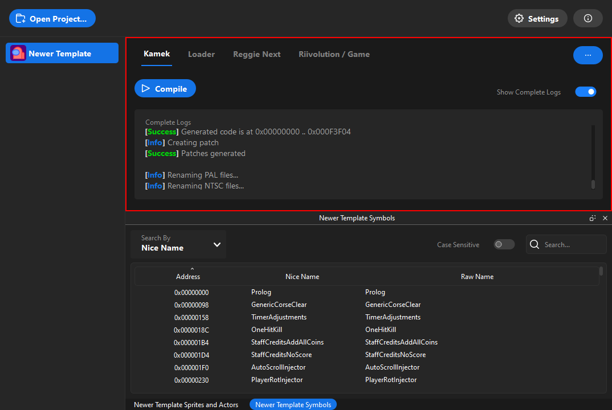This screenshot has height=410, width=612.
Task: Click StaffCreditsNoScore in Raw Name column
Action: pyautogui.click(x=395, y=355)
